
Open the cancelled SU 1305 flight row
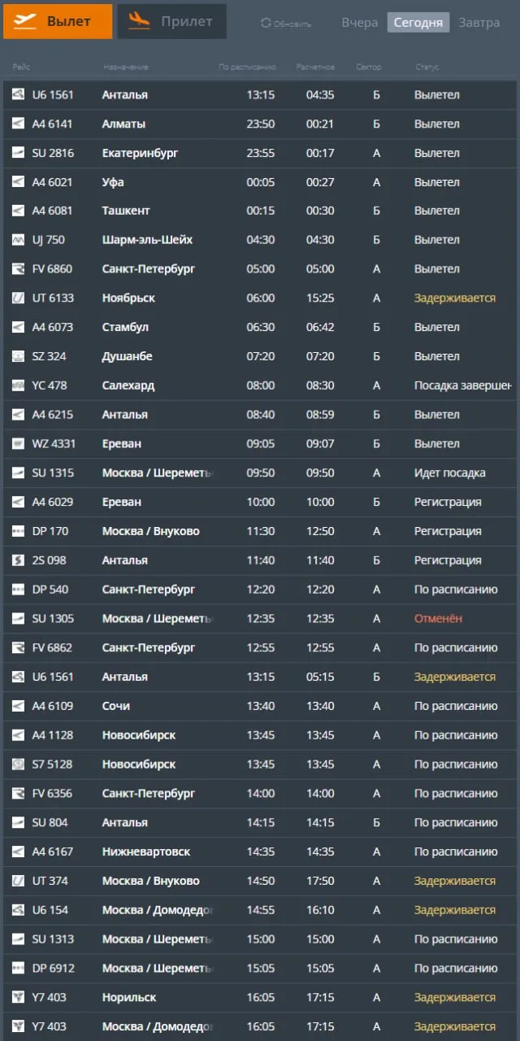pyautogui.click(x=260, y=619)
